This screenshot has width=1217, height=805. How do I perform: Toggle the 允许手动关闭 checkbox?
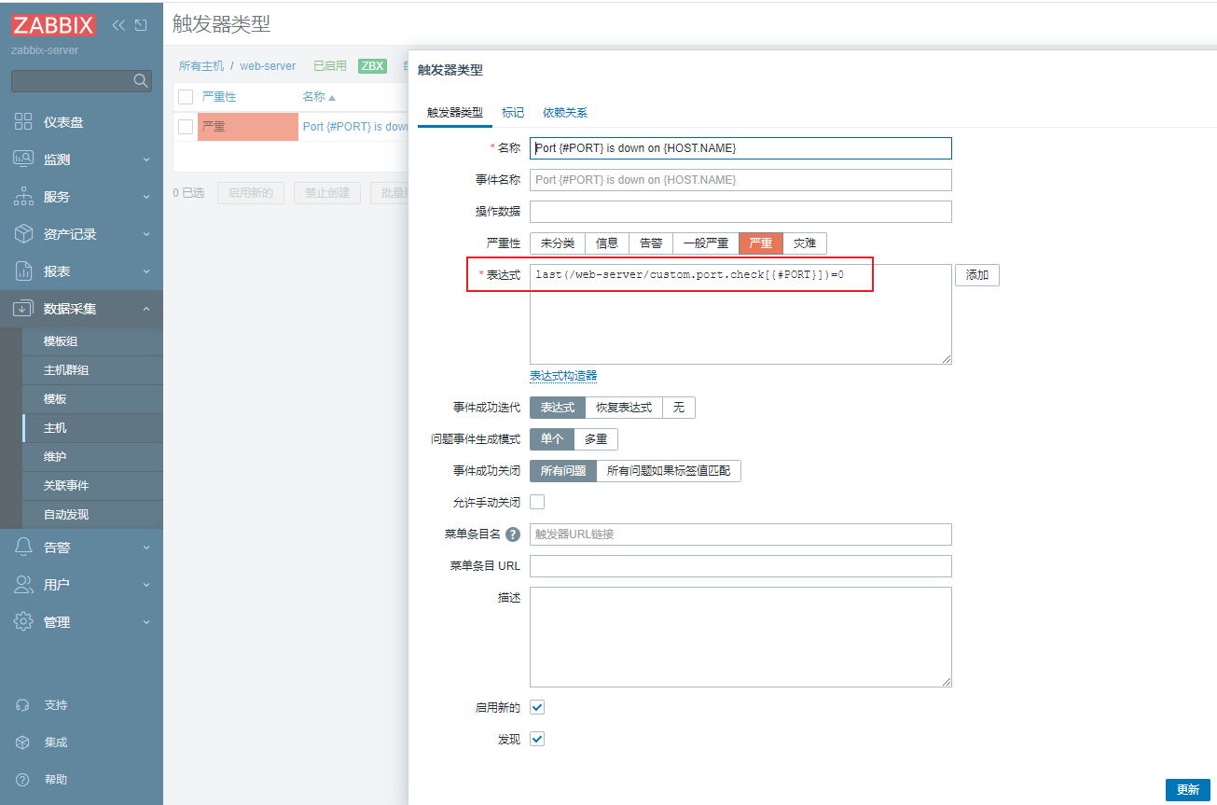[537, 502]
